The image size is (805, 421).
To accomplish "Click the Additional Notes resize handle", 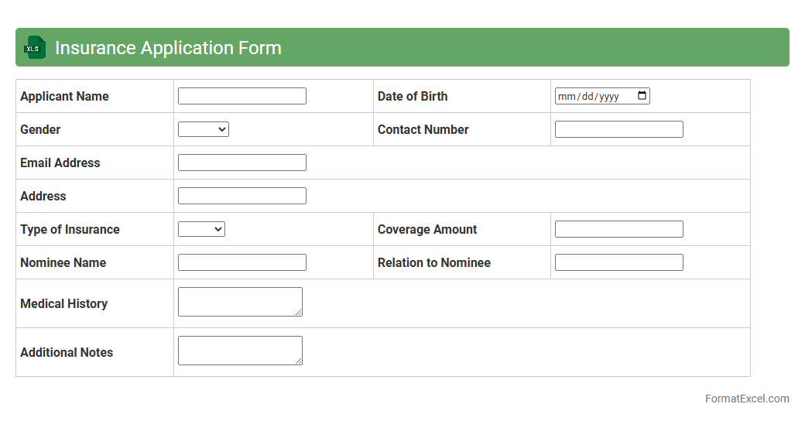I will 298,361.
